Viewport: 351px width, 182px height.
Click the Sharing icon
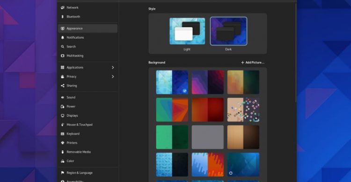pyautogui.click(x=62, y=85)
